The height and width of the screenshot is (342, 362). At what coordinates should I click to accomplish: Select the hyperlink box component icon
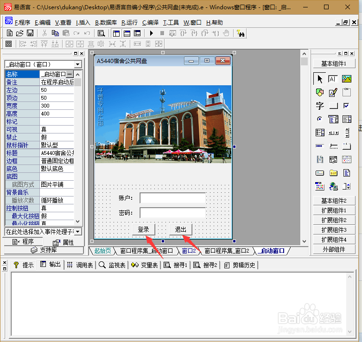pyautogui.click(x=333, y=186)
